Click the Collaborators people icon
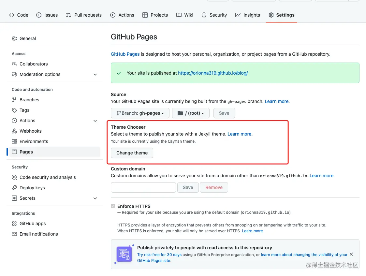 coord(14,64)
